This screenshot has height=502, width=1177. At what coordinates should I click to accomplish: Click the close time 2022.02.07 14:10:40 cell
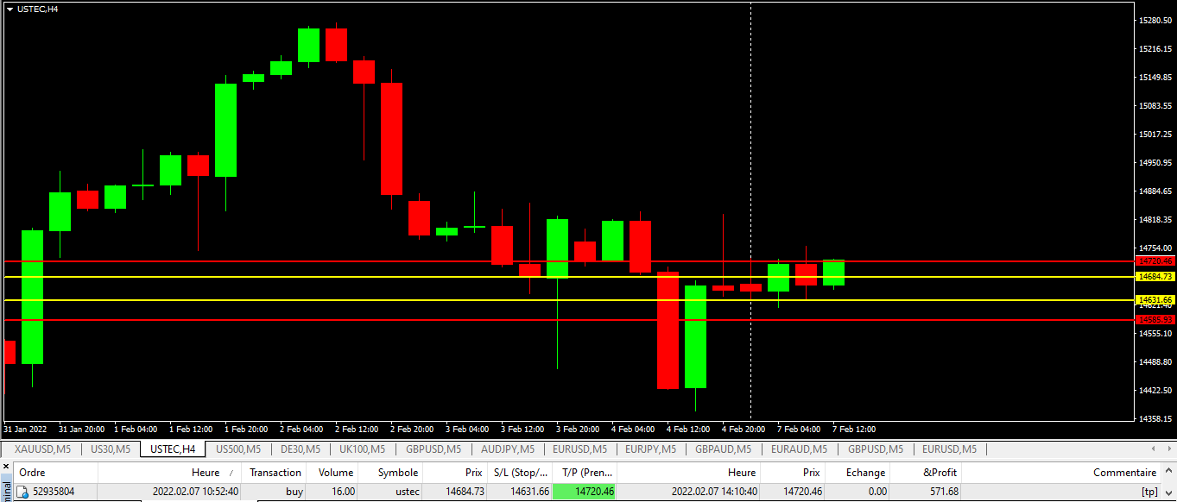[713, 492]
